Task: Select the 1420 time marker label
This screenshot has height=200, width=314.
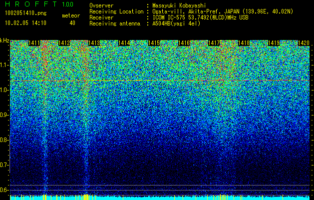Action: pos(304,43)
